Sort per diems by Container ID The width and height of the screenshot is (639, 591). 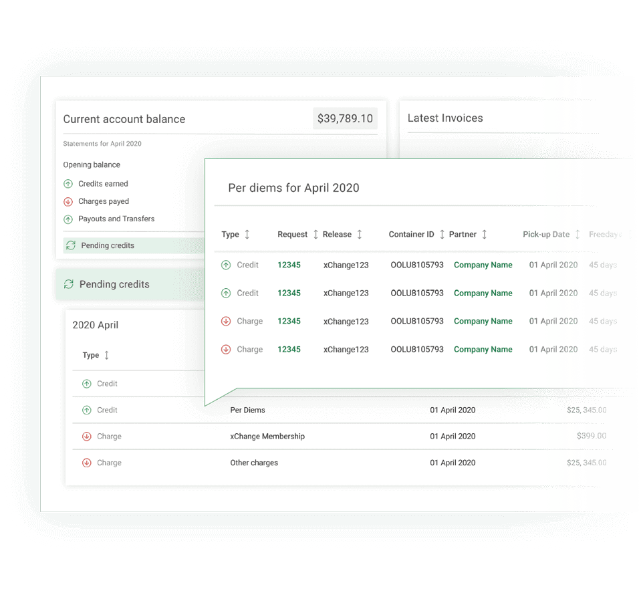pos(442,235)
